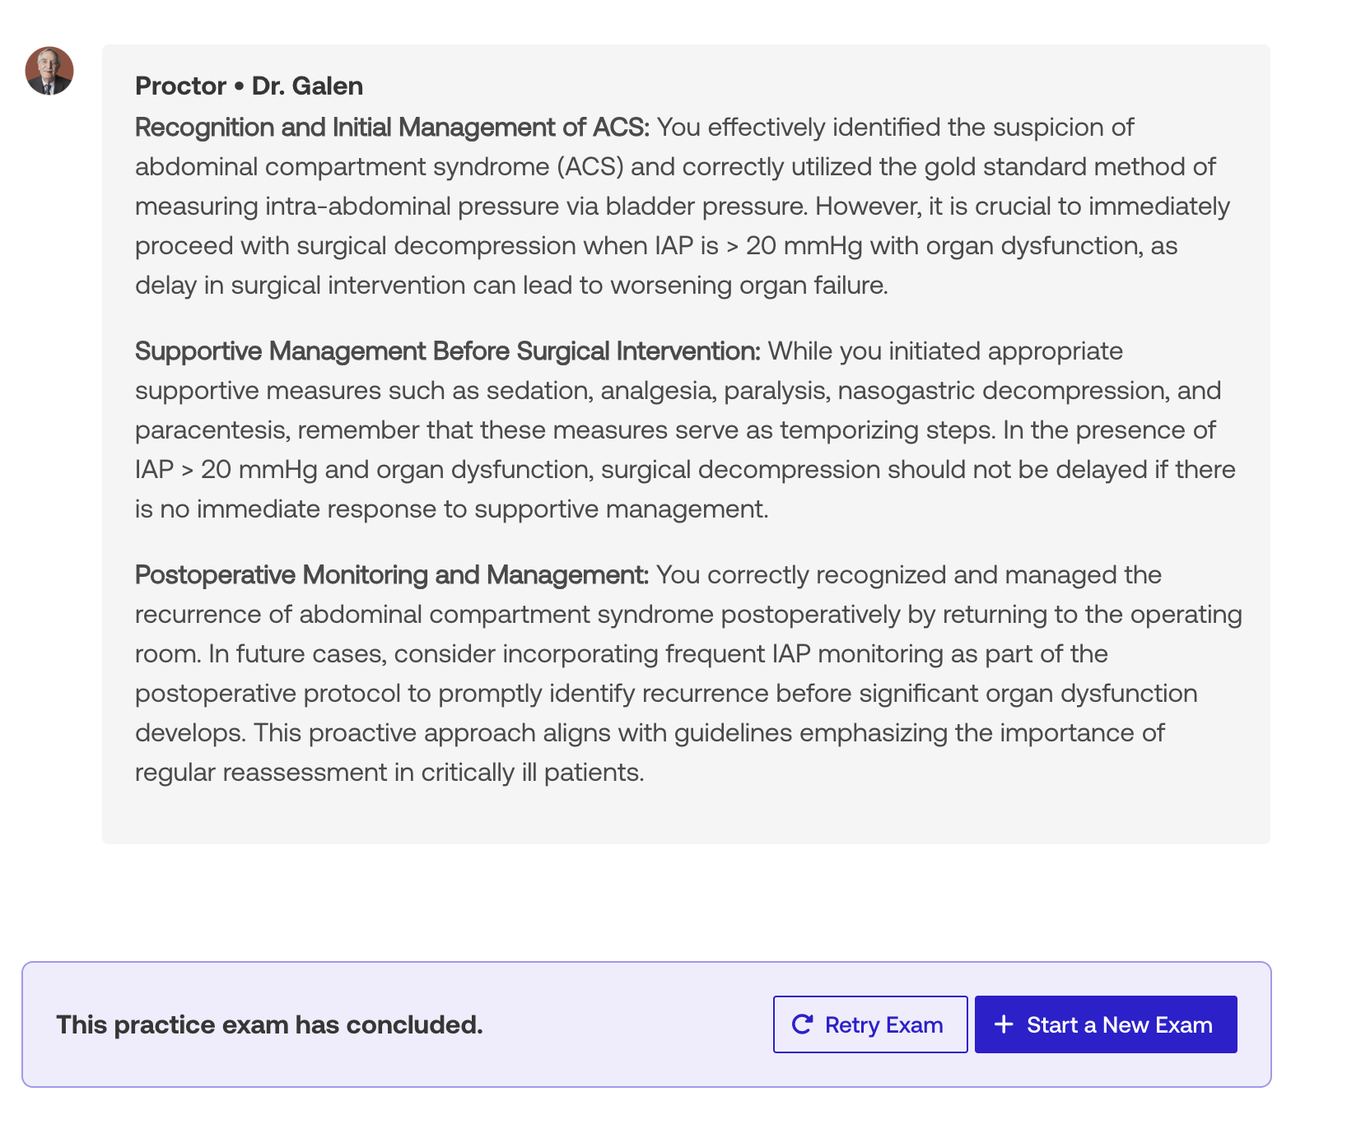Click the "Postoperative Monitoring and Management" heading

coord(392,575)
